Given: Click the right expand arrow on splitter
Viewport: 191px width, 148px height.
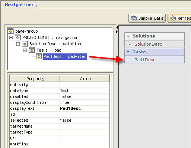Looking at the screenshot, I should tap(117, 32).
